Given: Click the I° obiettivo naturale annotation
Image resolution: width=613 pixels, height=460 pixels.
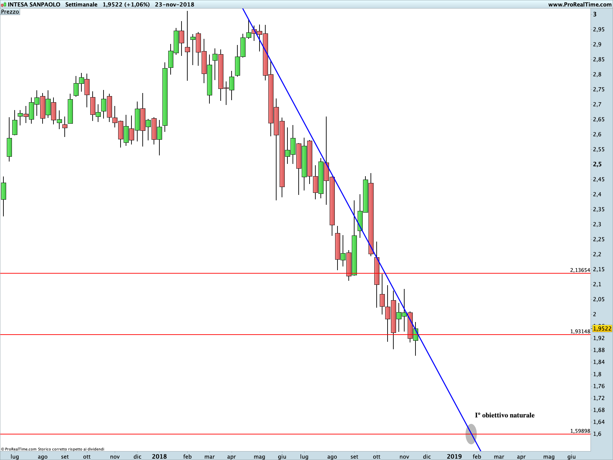Looking at the screenshot, I should pos(505,415).
